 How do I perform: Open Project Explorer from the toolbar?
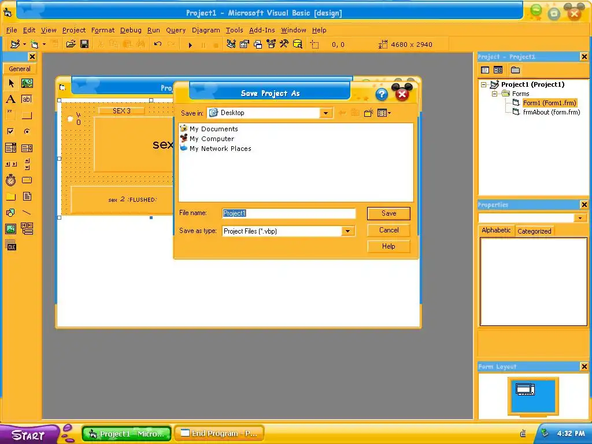tap(231, 44)
